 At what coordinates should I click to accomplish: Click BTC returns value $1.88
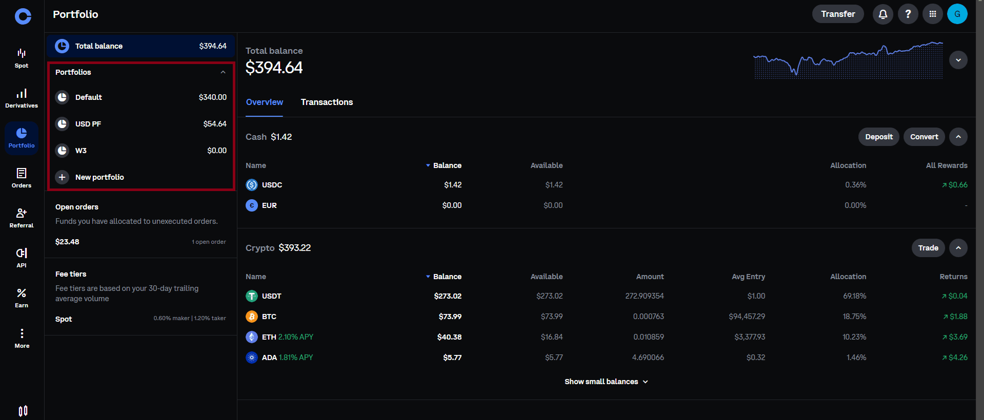click(x=955, y=317)
